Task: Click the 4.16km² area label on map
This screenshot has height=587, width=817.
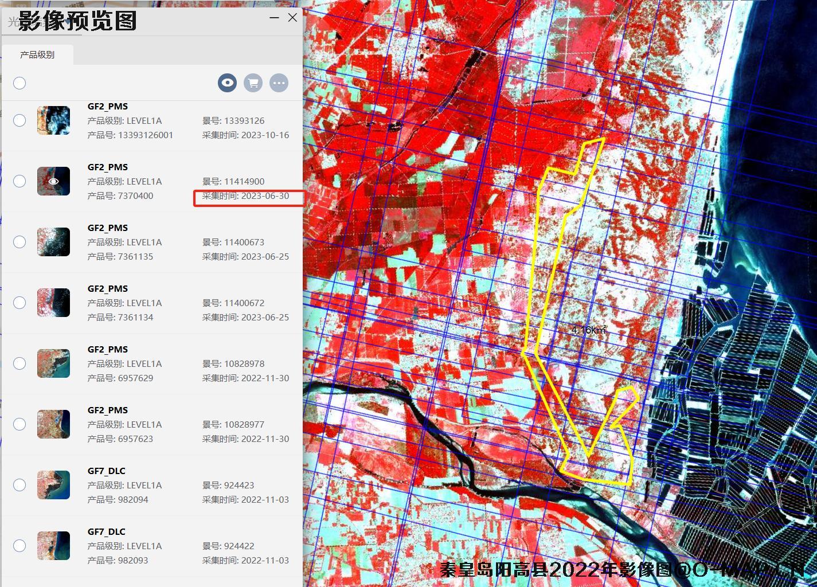Action: point(589,330)
